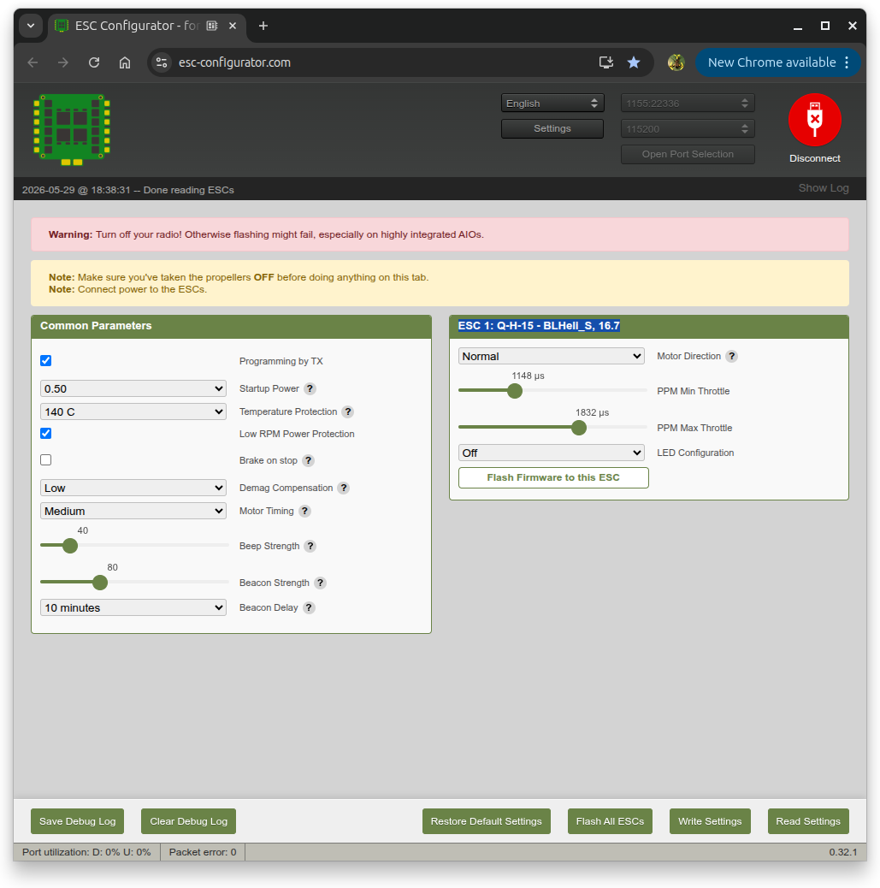The image size is (880, 888).
Task: Open Motor Direction dropdown set to Normal
Action: tap(551, 356)
